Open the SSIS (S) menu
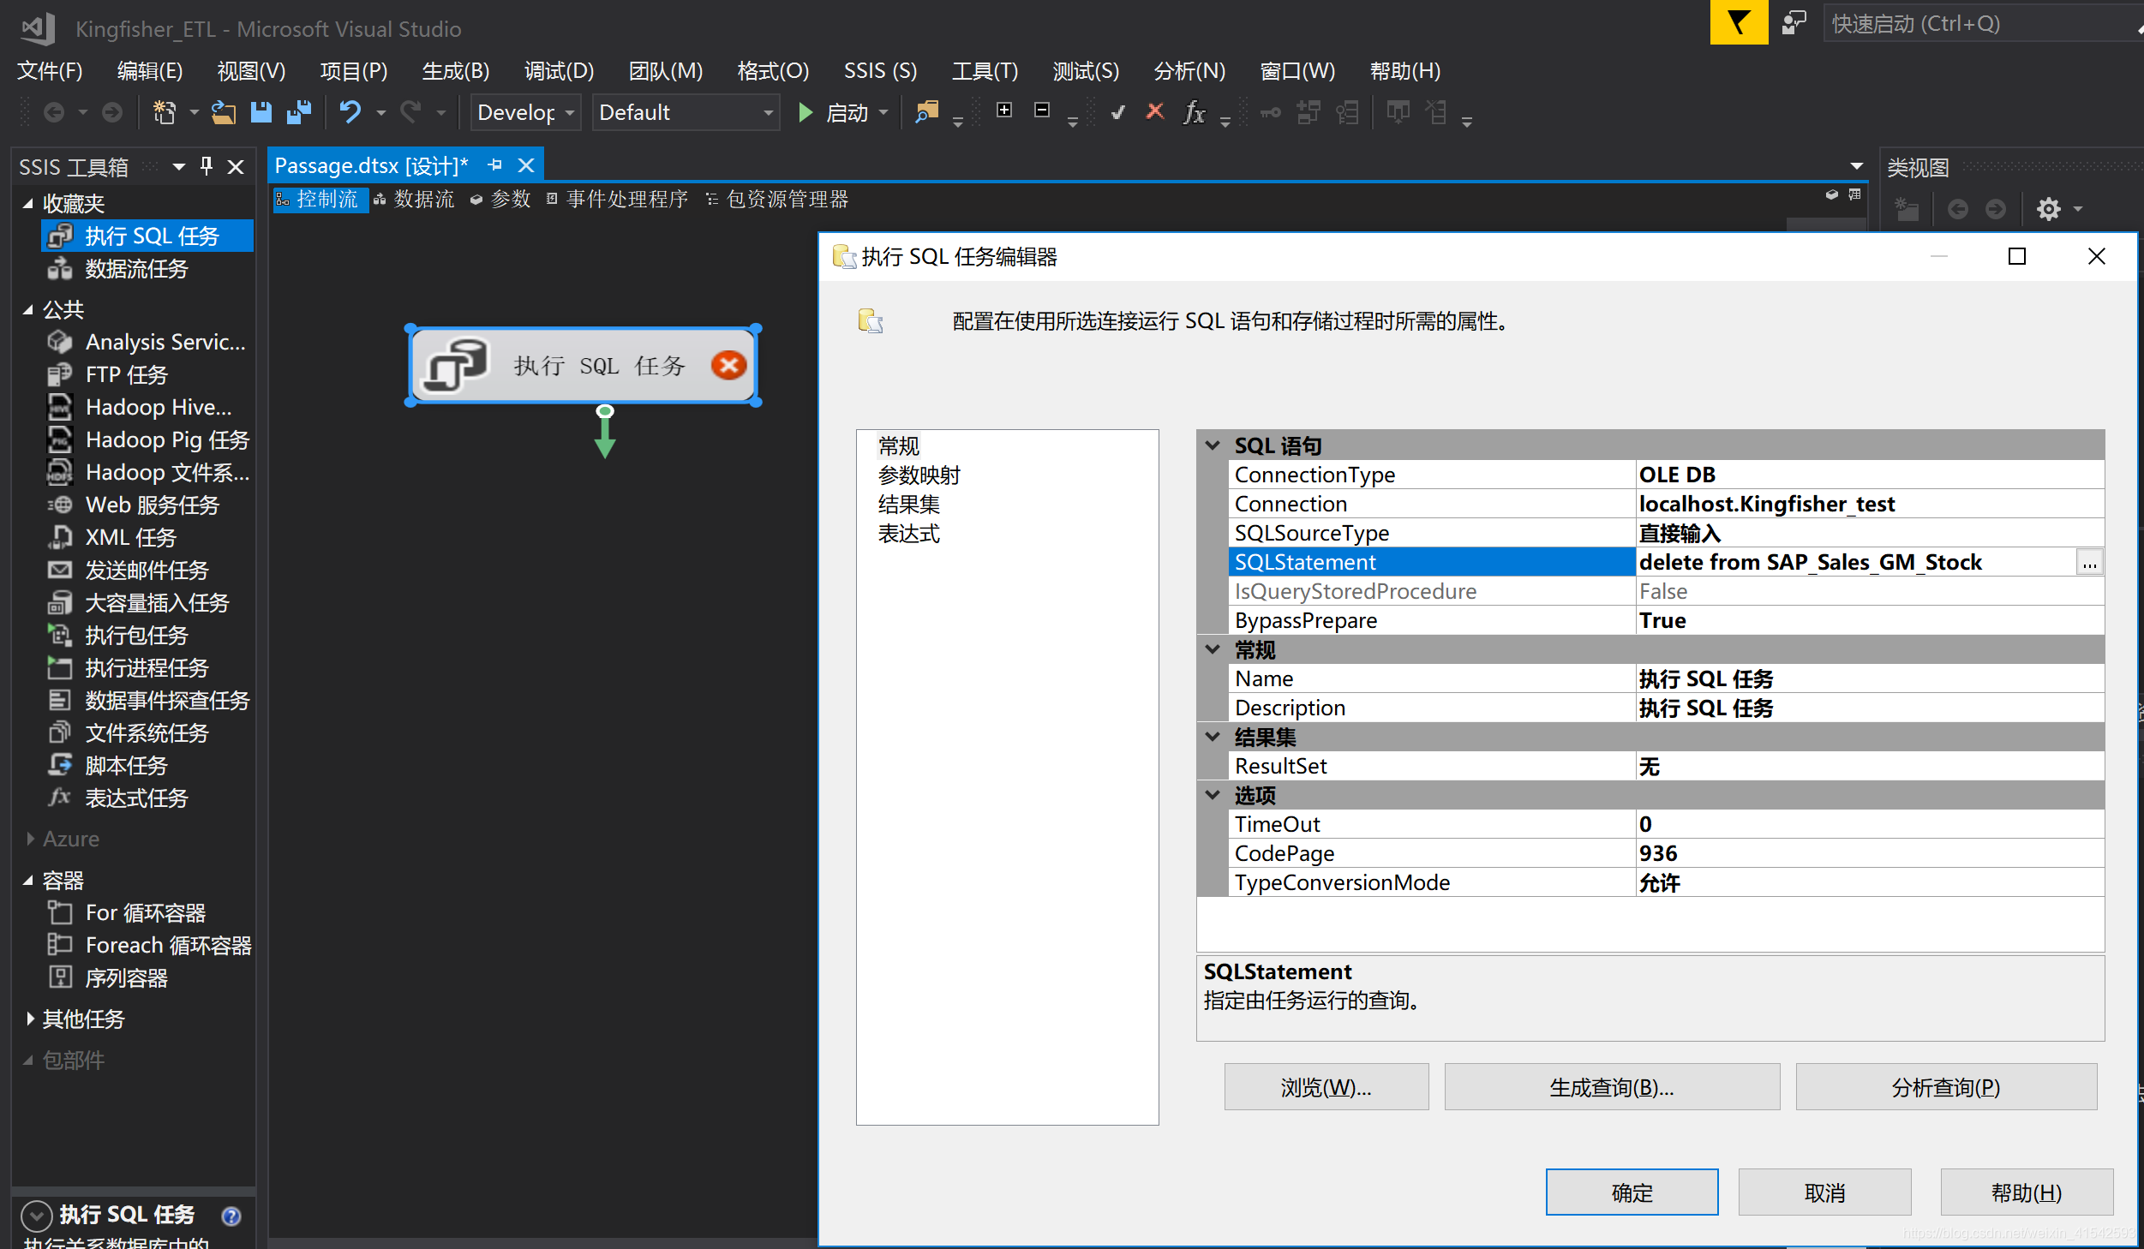Image resolution: width=2144 pixels, height=1249 pixels. (x=879, y=71)
